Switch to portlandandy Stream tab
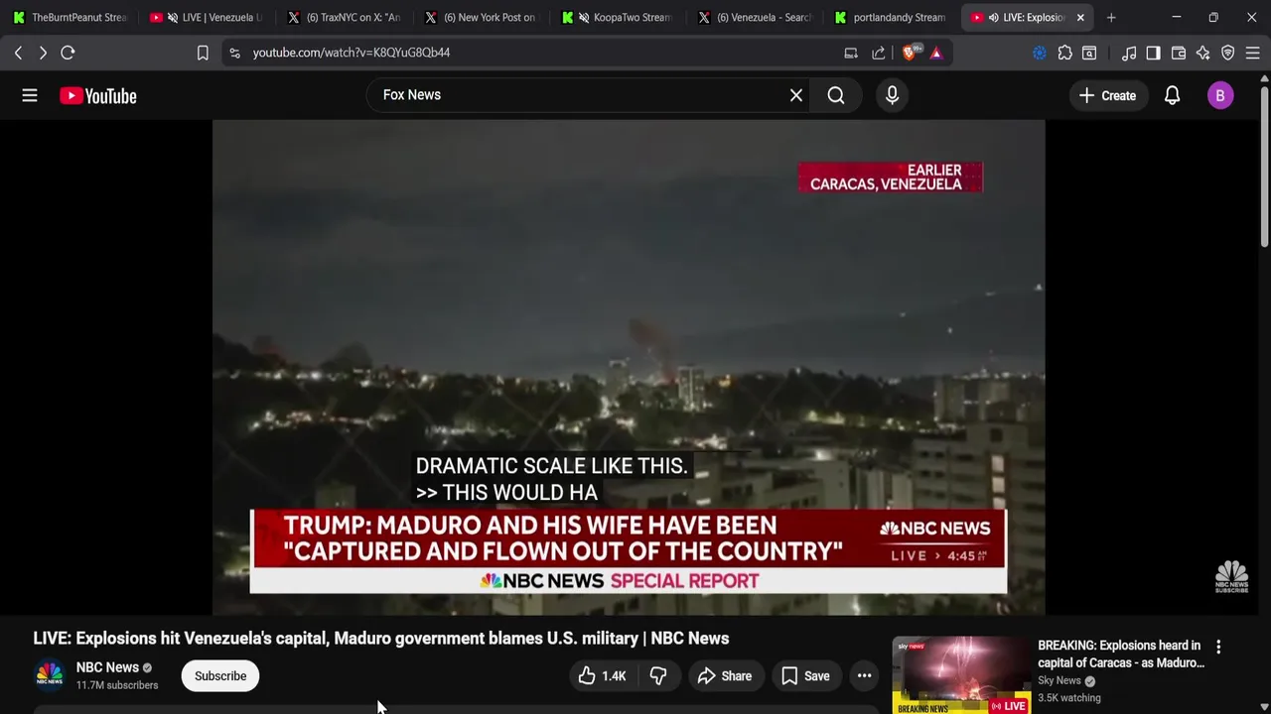The width and height of the screenshot is (1271, 714). pos(891,18)
